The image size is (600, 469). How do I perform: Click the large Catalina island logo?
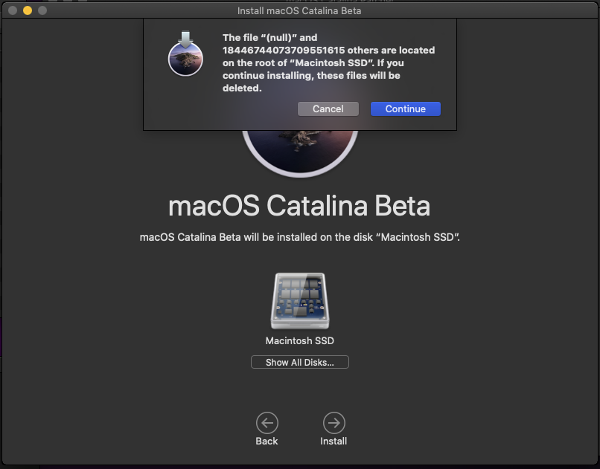pyautogui.click(x=300, y=153)
